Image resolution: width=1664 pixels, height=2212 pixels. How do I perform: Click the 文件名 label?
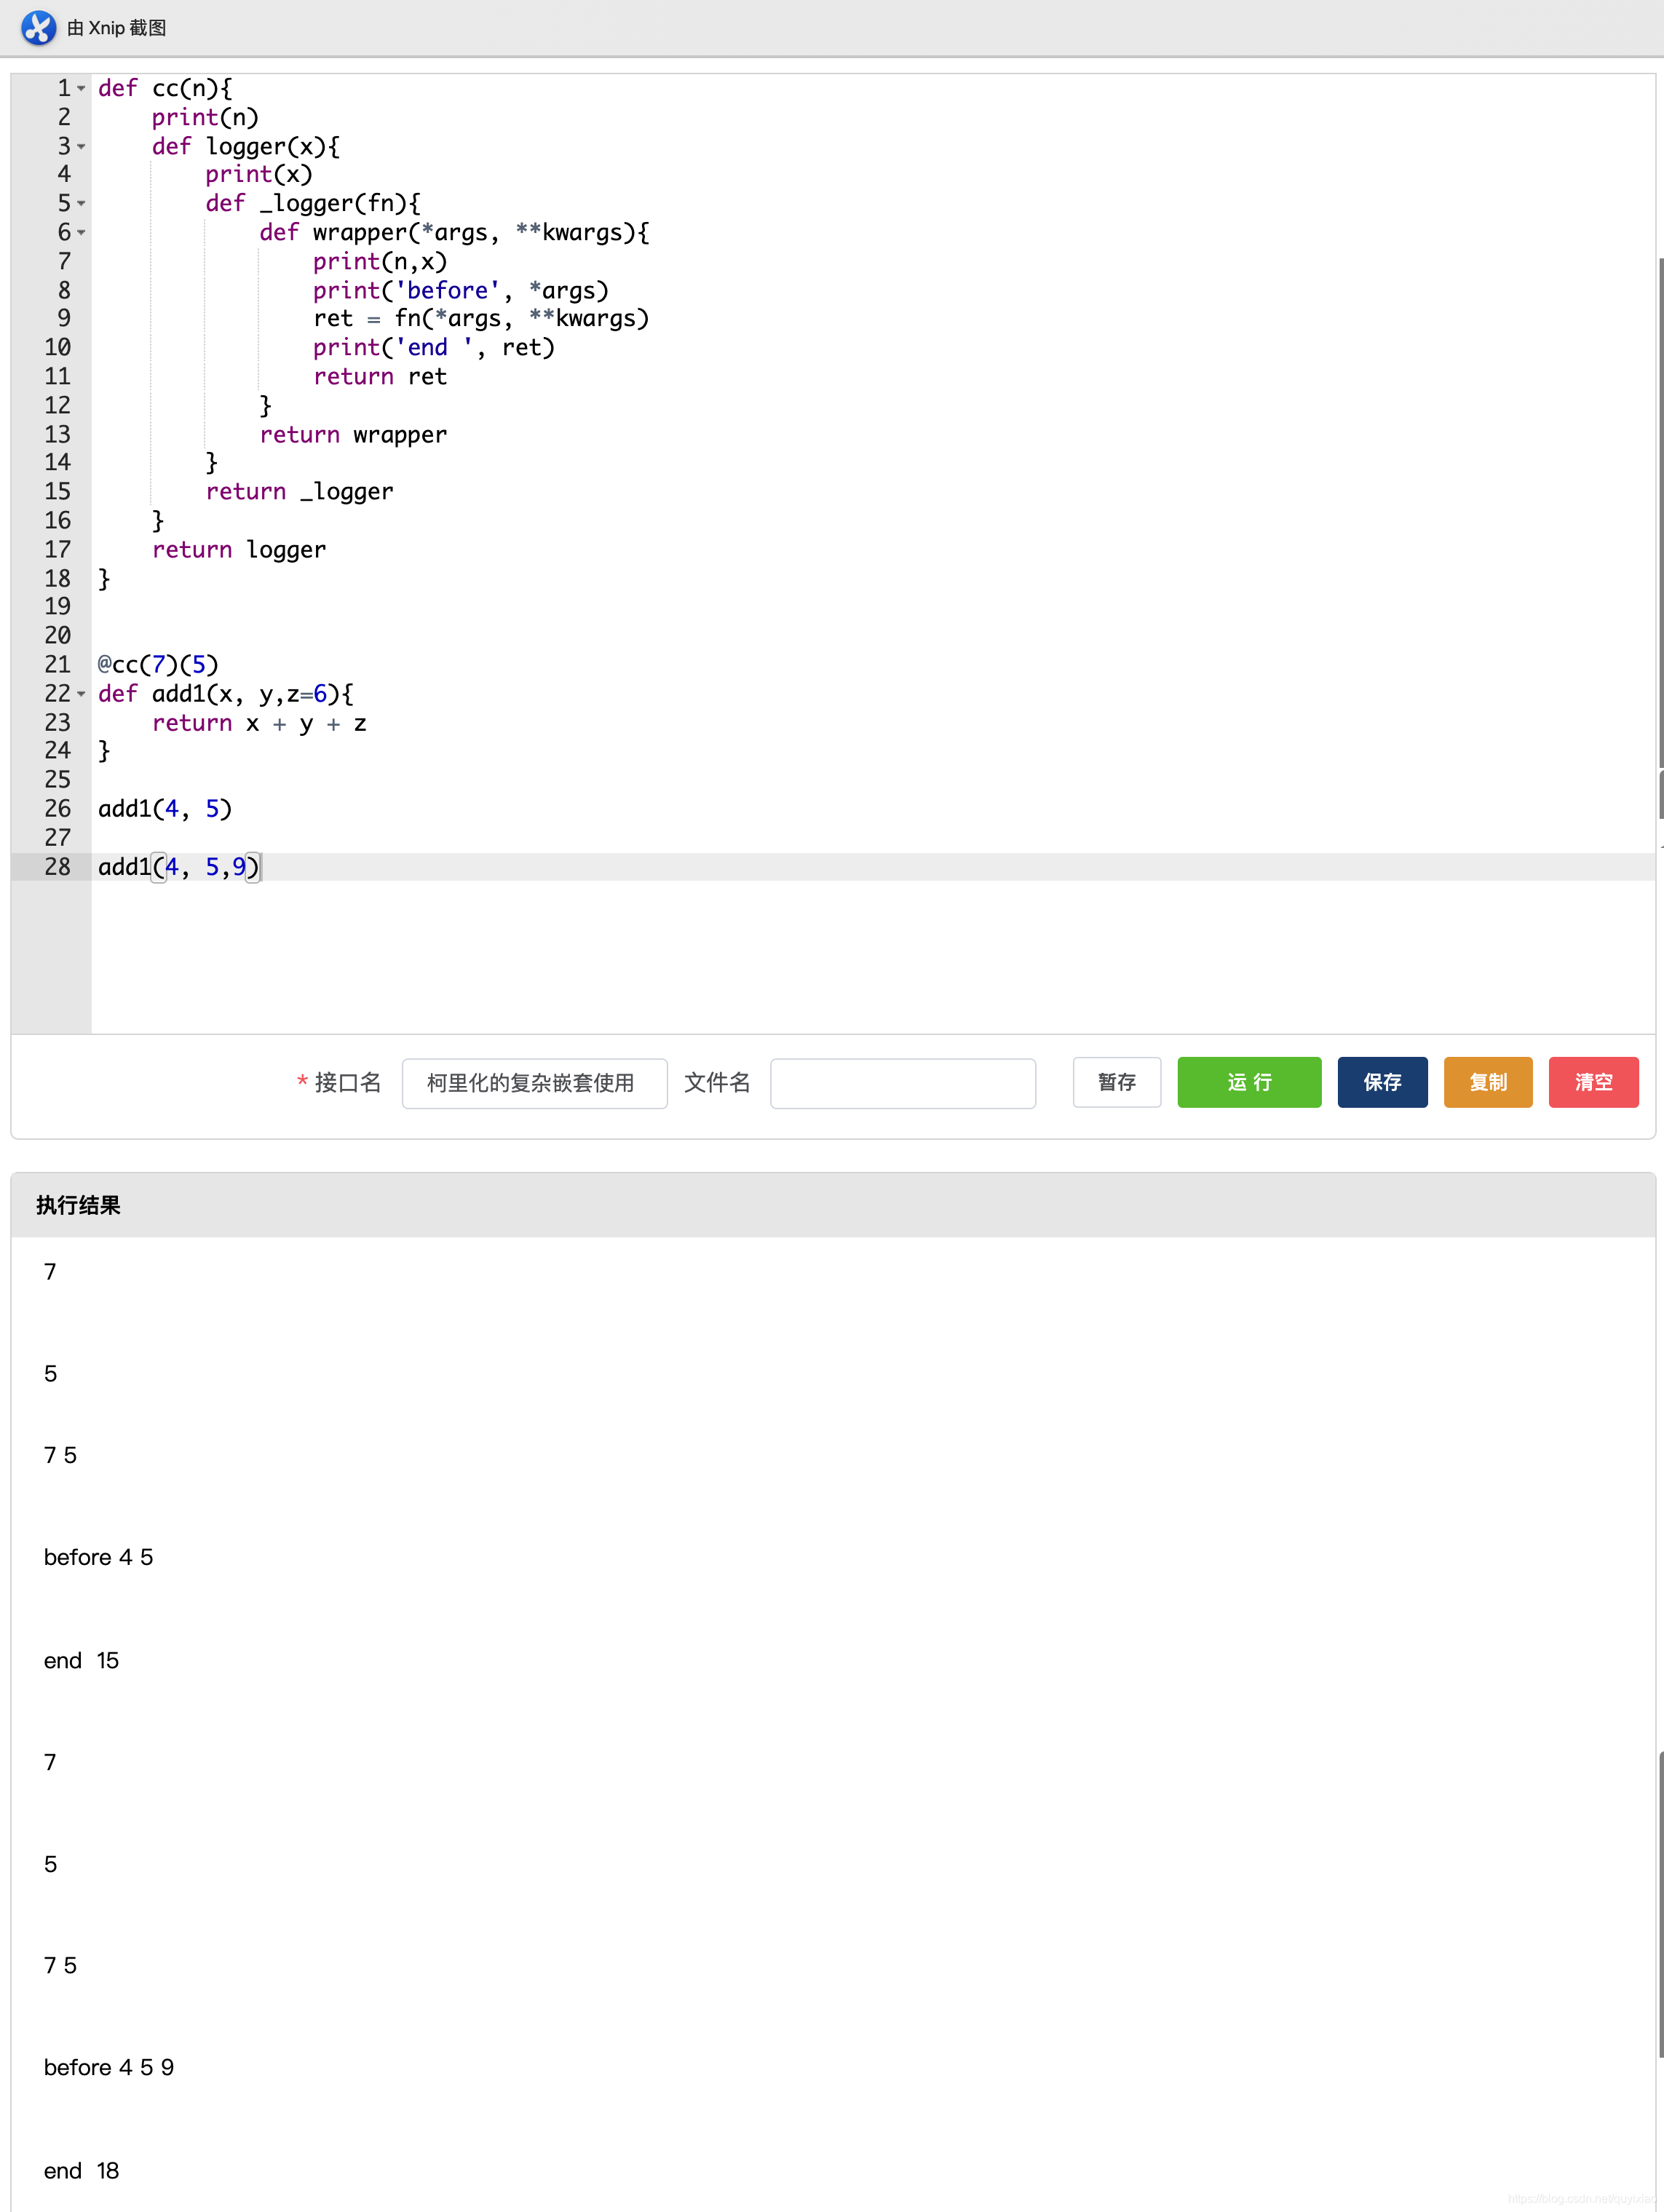717,1082
